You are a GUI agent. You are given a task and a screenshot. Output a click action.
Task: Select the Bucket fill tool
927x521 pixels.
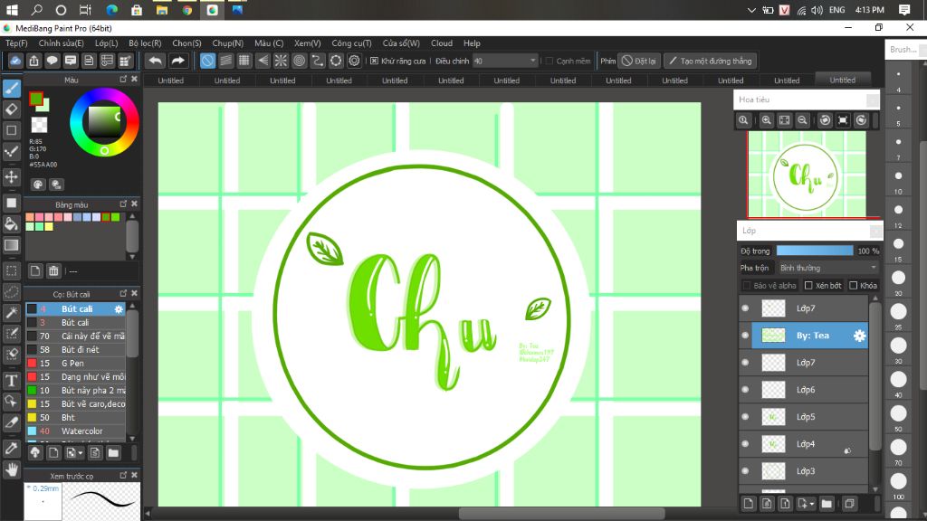pos(11,223)
